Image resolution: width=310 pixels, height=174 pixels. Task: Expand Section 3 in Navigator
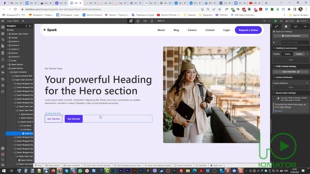(x=8, y=45)
